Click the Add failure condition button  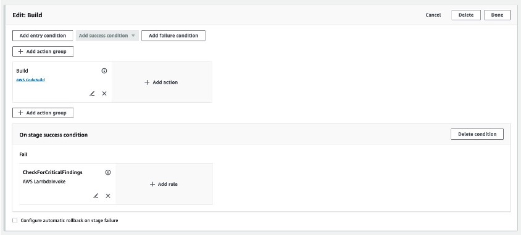[x=173, y=36]
